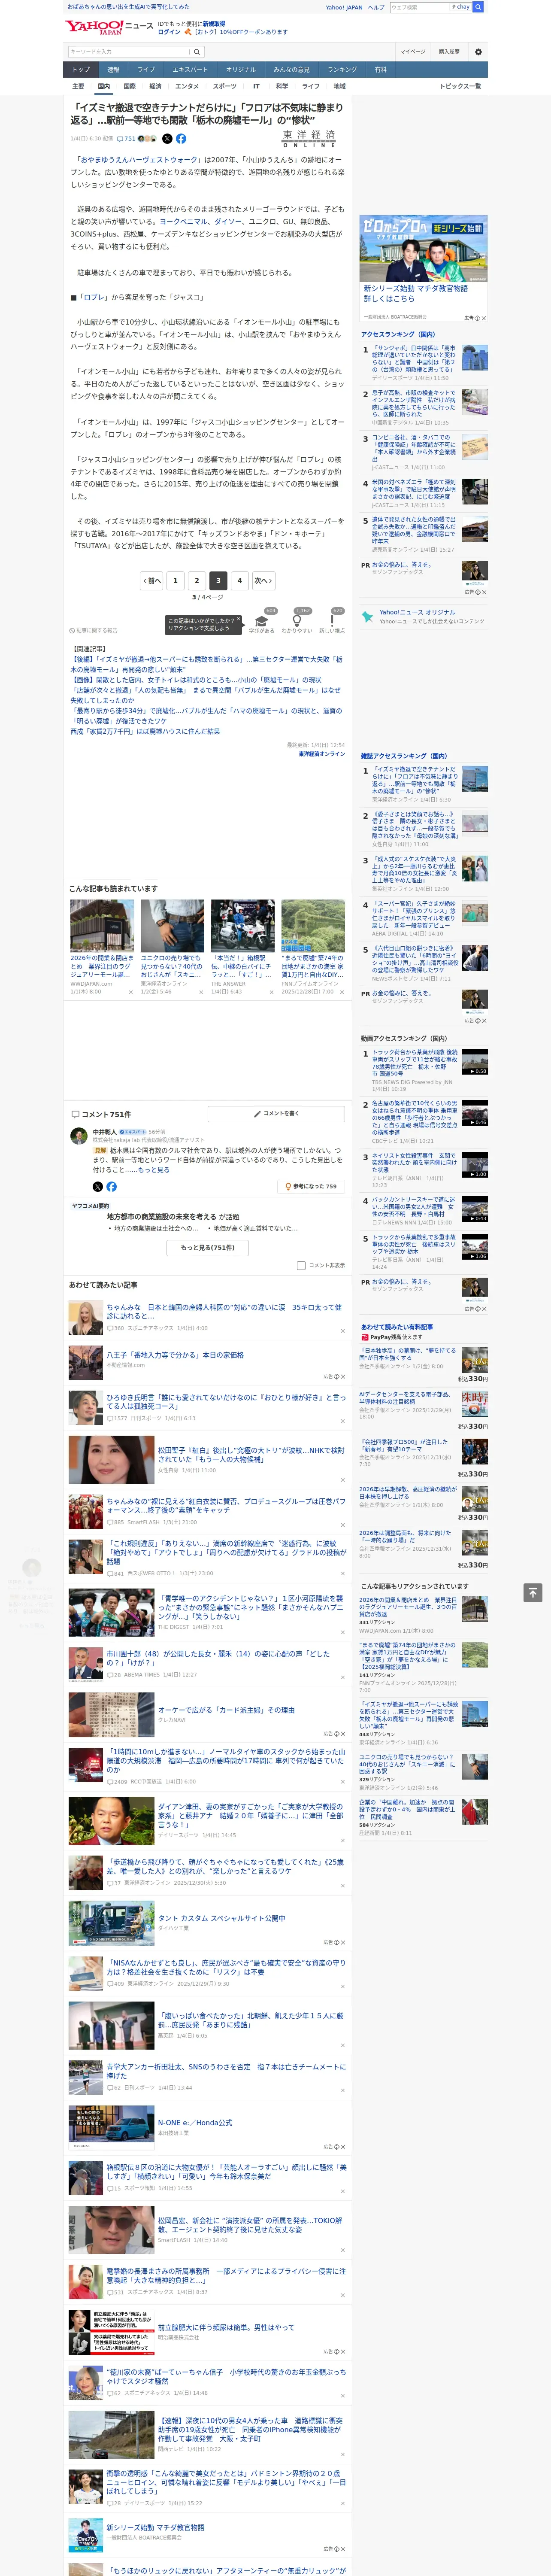Open the ライブ tab in the dark navigation bar
This screenshot has width=551, height=2576.
[x=146, y=70]
